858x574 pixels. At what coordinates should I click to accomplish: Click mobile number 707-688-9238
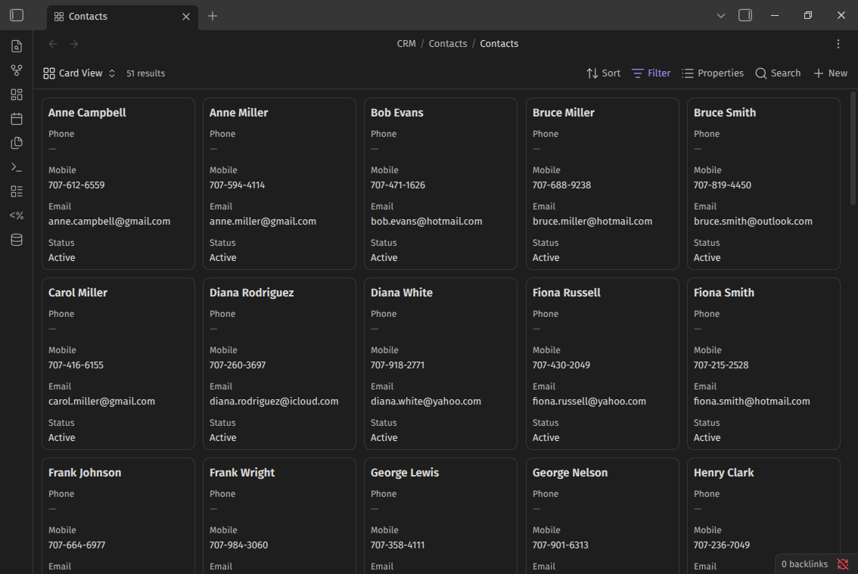(561, 185)
